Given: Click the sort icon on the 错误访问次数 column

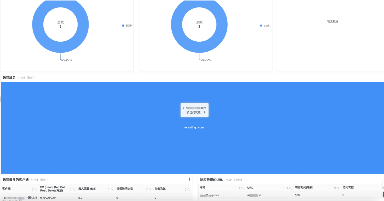Looking at the screenshot, I should 147,189.
